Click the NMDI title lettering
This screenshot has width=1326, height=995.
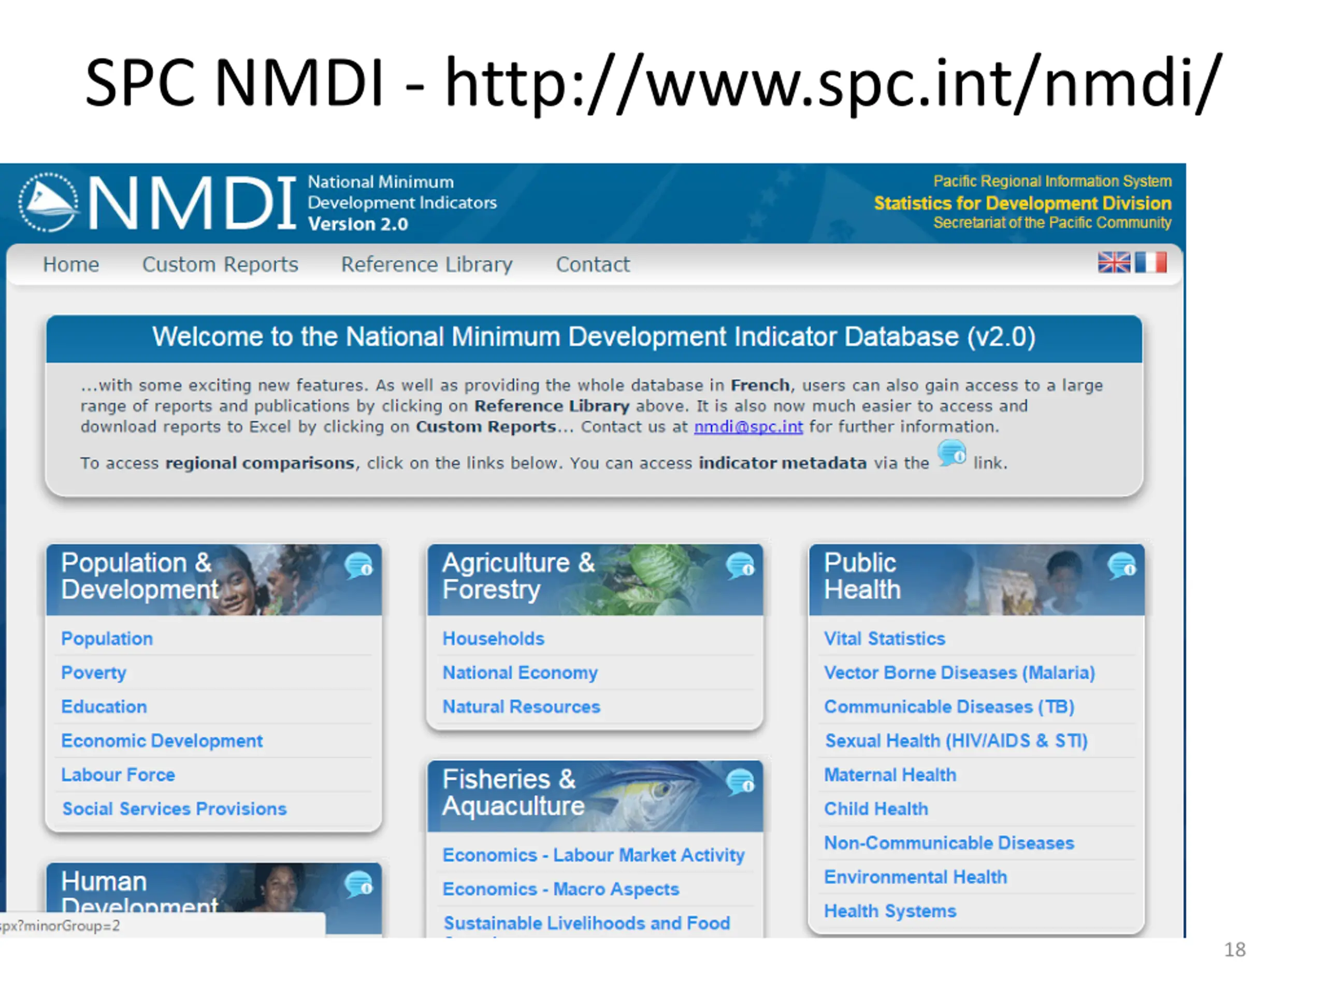192,204
